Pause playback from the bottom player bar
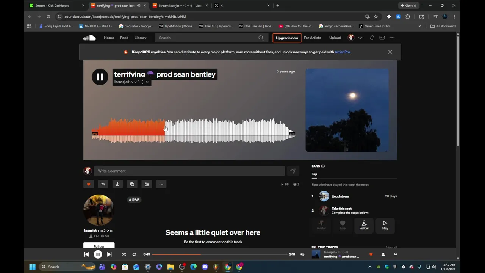 click(98, 254)
